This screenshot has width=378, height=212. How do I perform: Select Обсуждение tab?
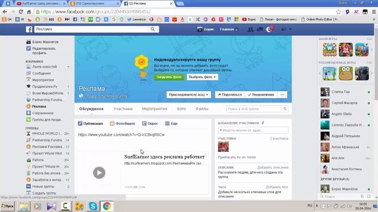[92, 109]
